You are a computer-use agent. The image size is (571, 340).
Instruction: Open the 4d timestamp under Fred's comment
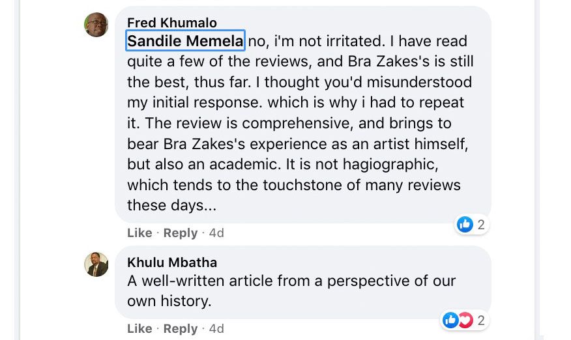pos(216,233)
